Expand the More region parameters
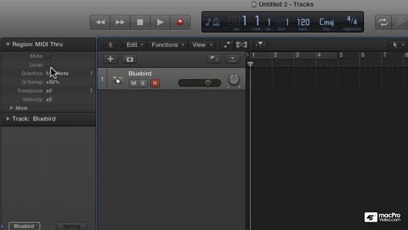This screenshot has height=230, width=408. coord(11,108)
